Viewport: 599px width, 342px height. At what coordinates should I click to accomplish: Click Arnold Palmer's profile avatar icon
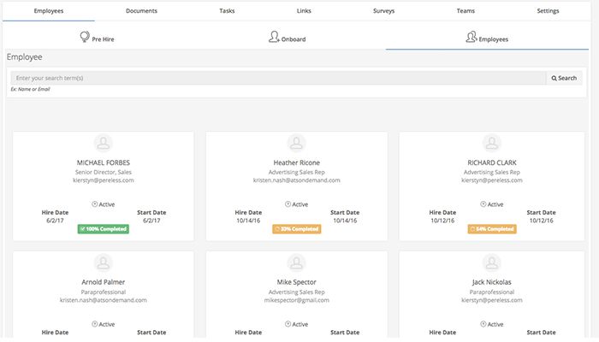(x=103, y=263)
